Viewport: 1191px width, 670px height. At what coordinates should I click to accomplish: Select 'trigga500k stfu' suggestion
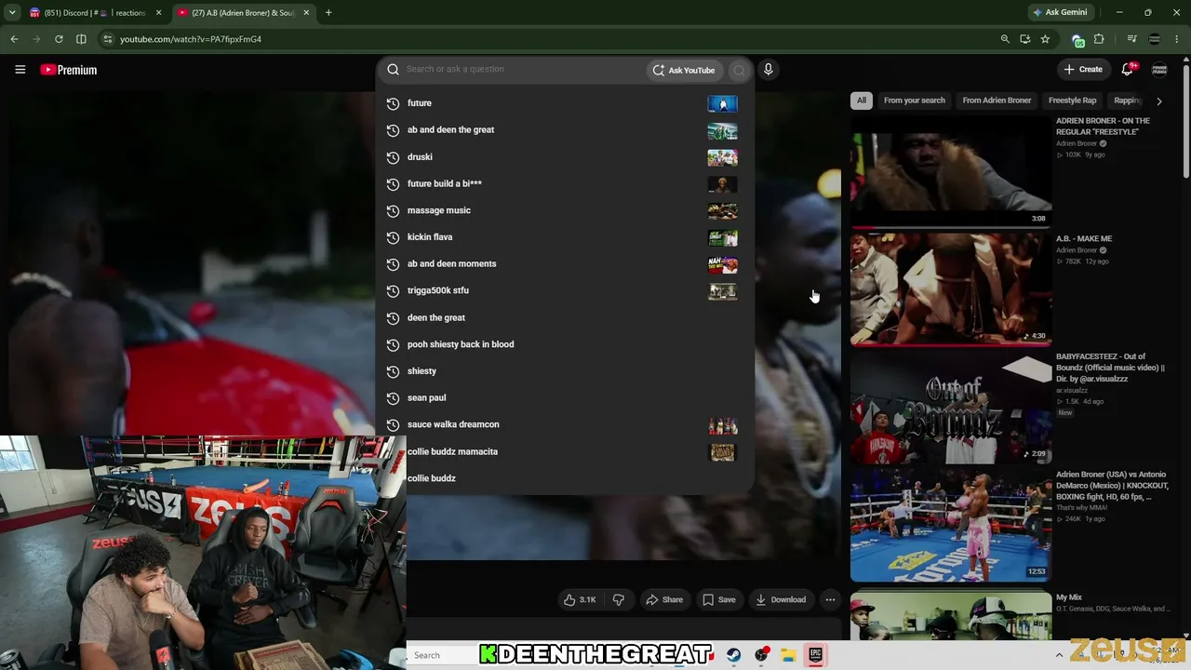pos(565,290)
